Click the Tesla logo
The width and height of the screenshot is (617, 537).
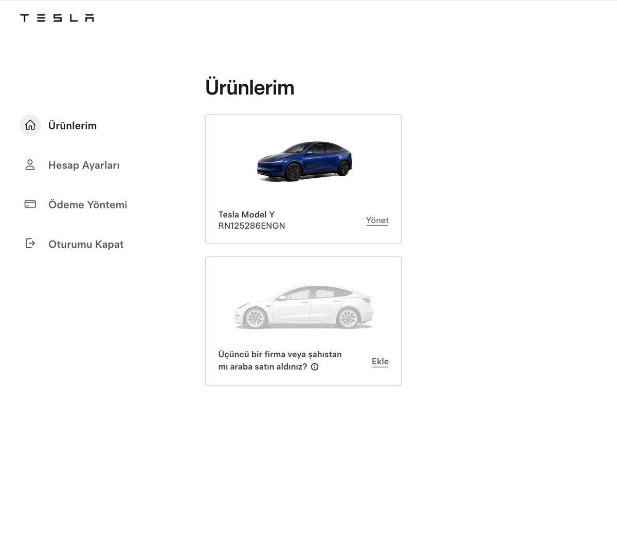[x=57, y=18]
